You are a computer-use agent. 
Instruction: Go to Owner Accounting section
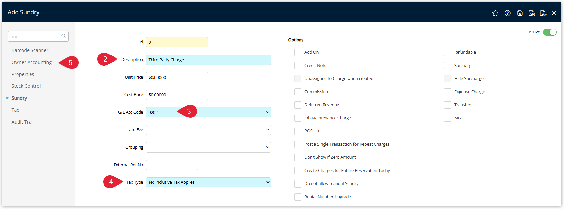click(x=31, y=62)
